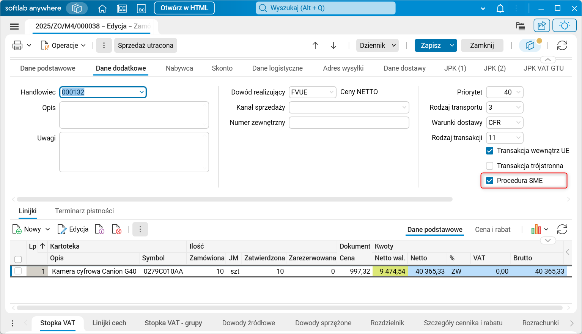Delete line with red X document icon
The height and width of the screenshot is (334, 582).
tap(117, 229)
